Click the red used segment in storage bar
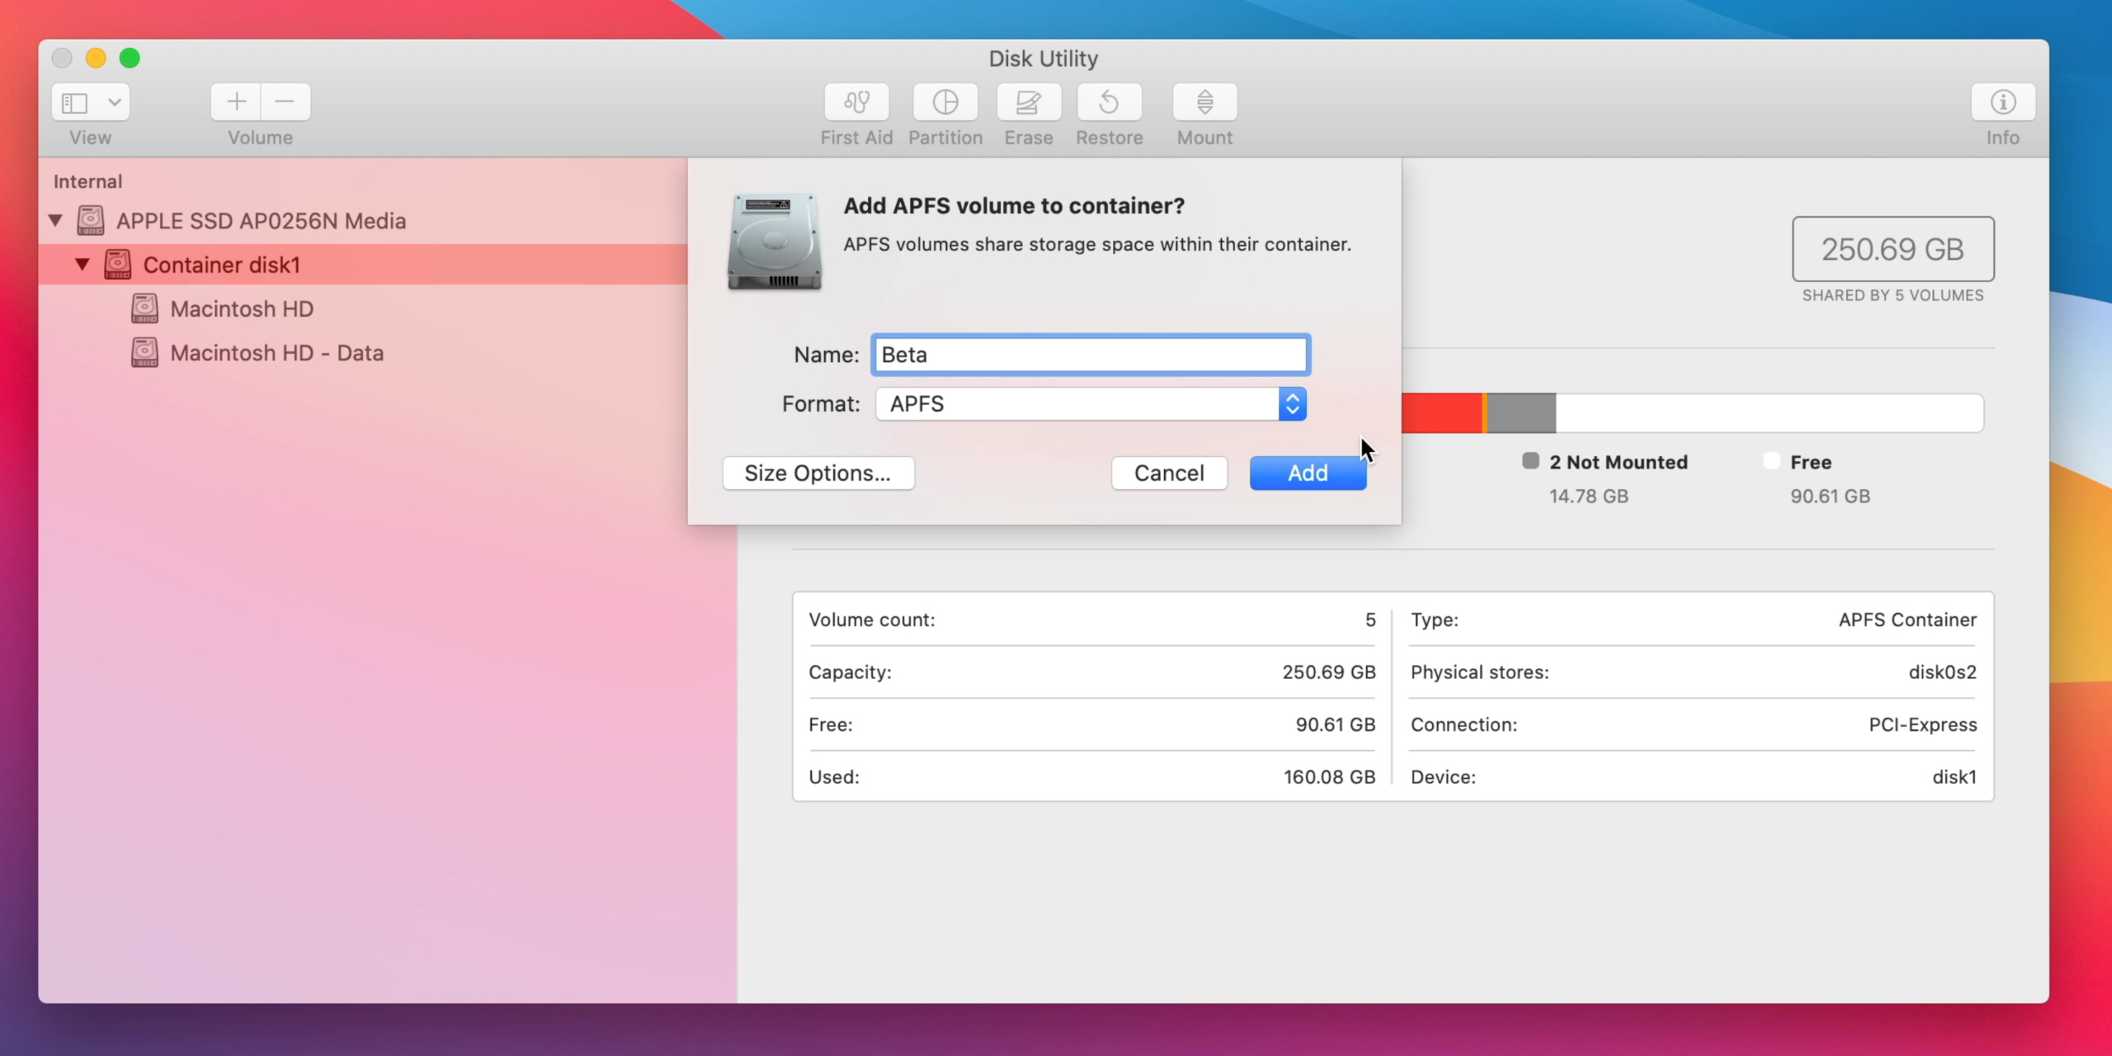 tap(1440, 412)
